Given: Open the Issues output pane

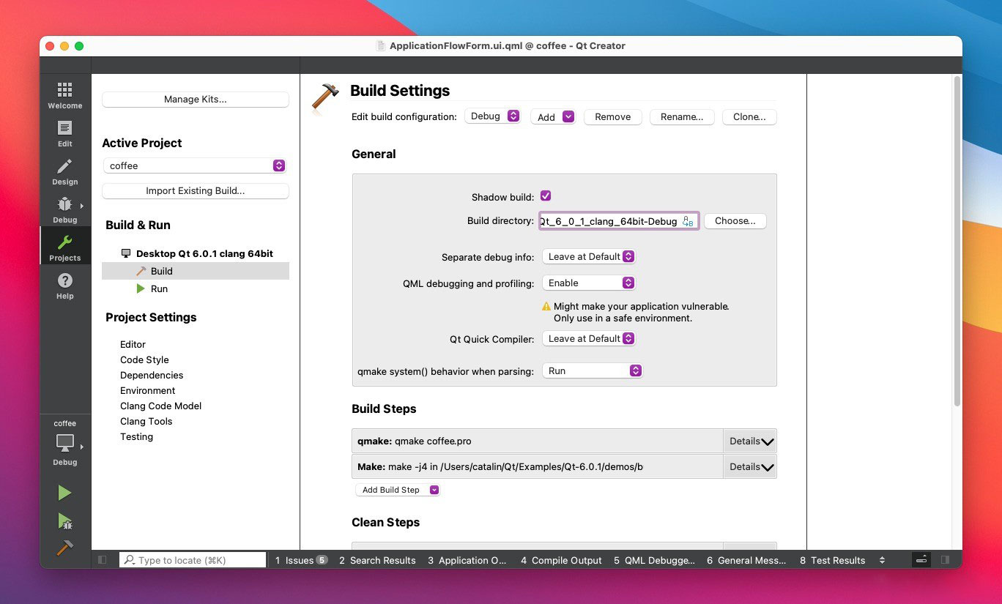Looking at the screenshot, I should 300,560.
